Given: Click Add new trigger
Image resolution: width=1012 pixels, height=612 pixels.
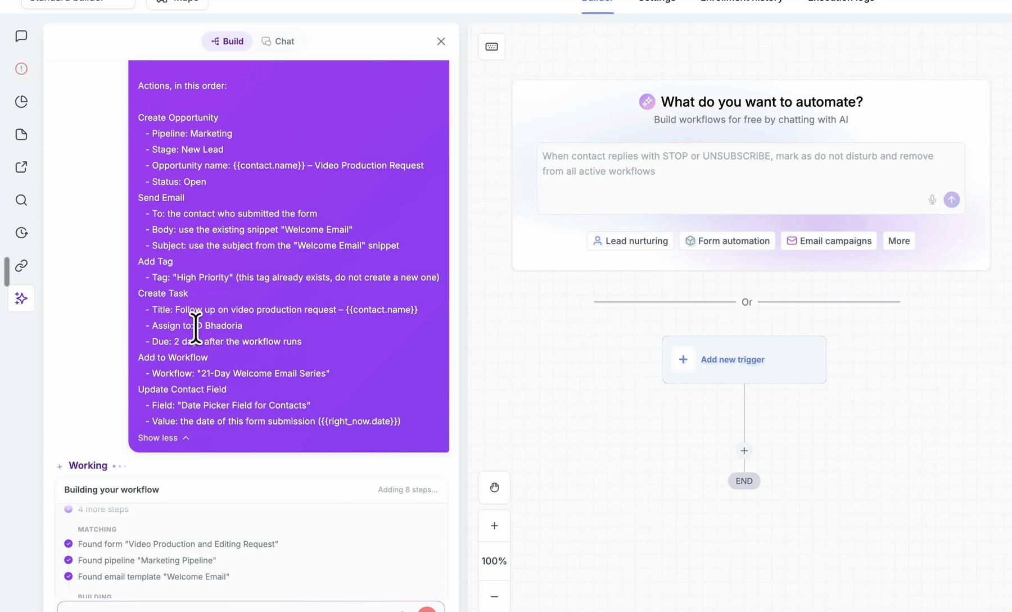Looking at the screenshot, I should click(x=744, y=360).
